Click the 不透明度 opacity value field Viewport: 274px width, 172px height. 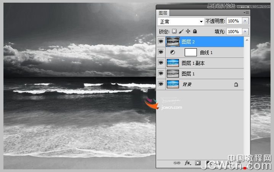(234, 21)
